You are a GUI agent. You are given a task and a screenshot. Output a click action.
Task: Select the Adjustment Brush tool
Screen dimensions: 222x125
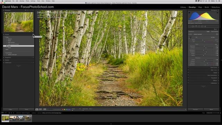[x=205, y=26]
